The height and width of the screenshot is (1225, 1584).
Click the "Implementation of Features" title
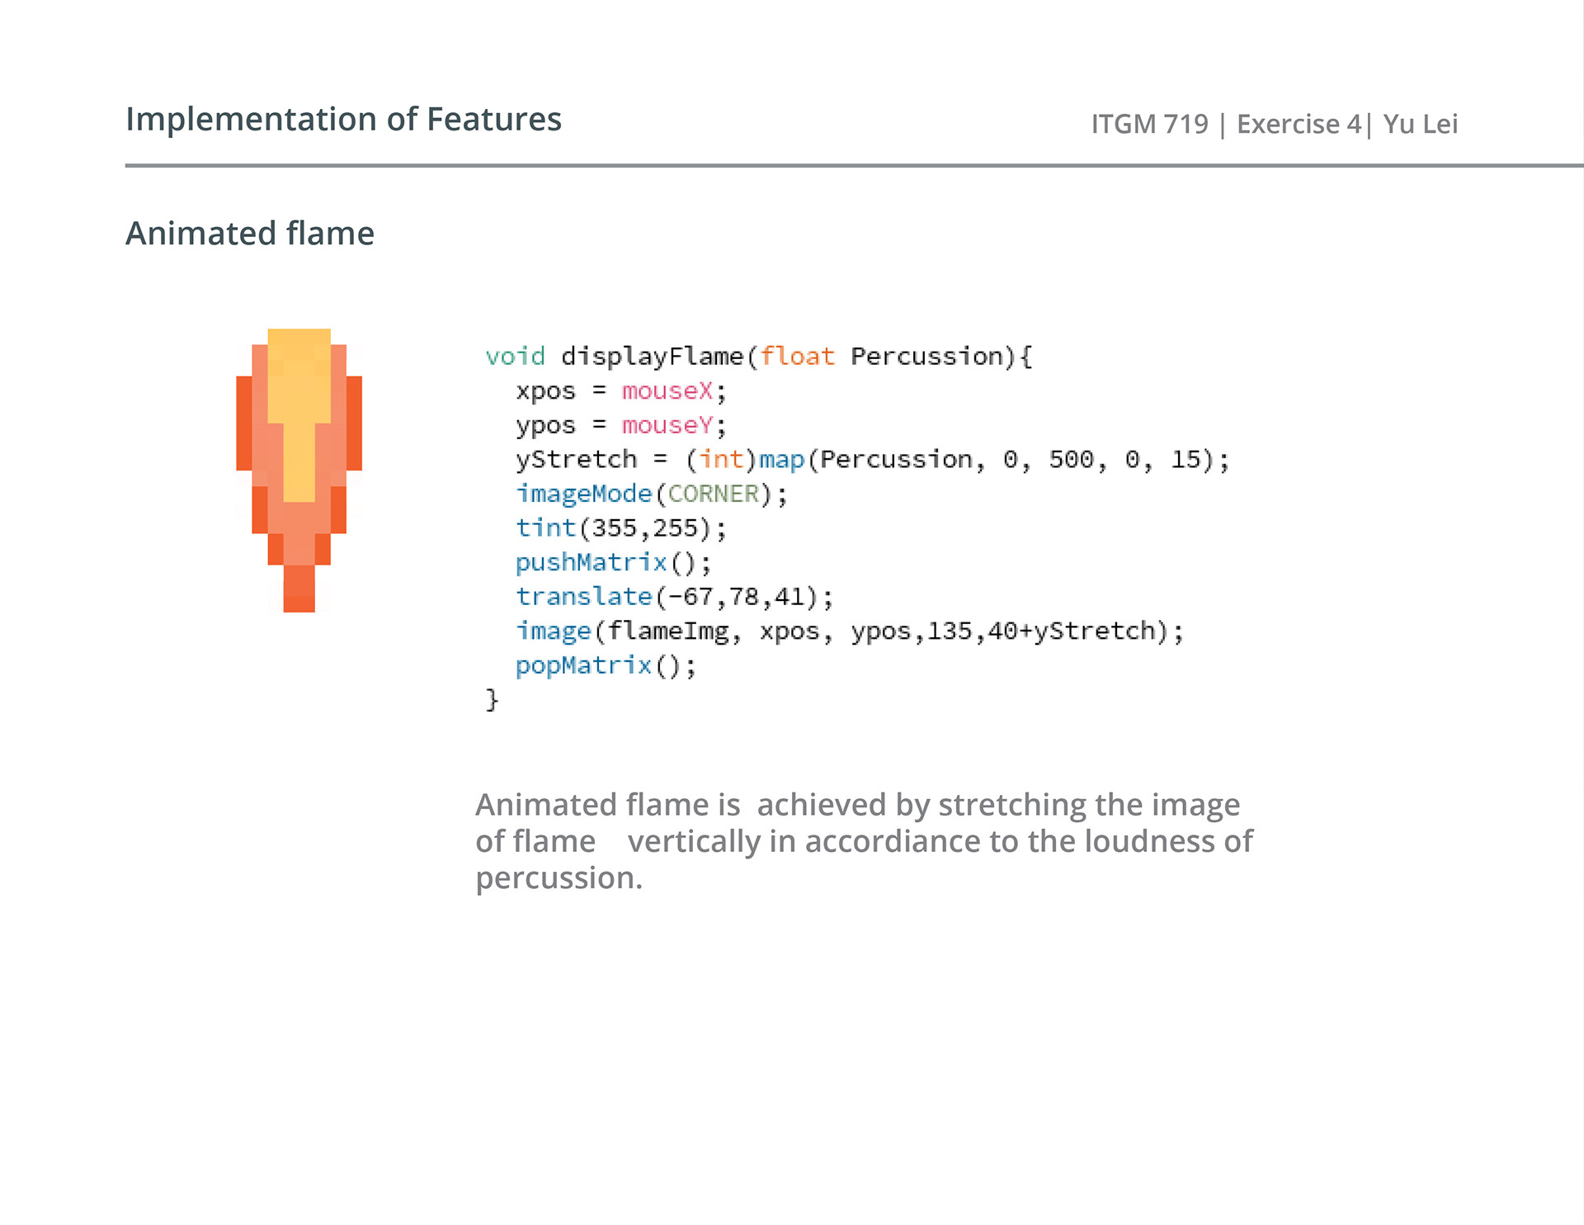(343, 120)
